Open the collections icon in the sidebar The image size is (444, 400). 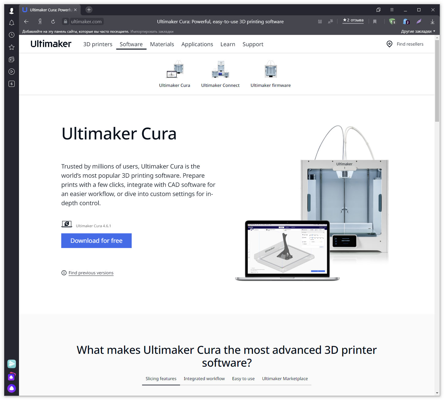coord(12,59)
